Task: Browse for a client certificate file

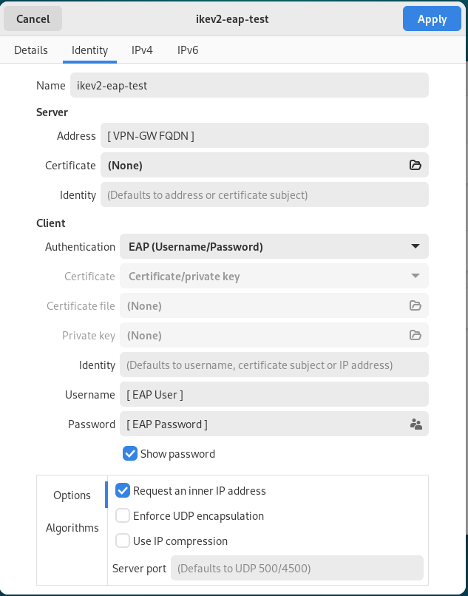Action: pyautogui.click(x=416, y=305)
